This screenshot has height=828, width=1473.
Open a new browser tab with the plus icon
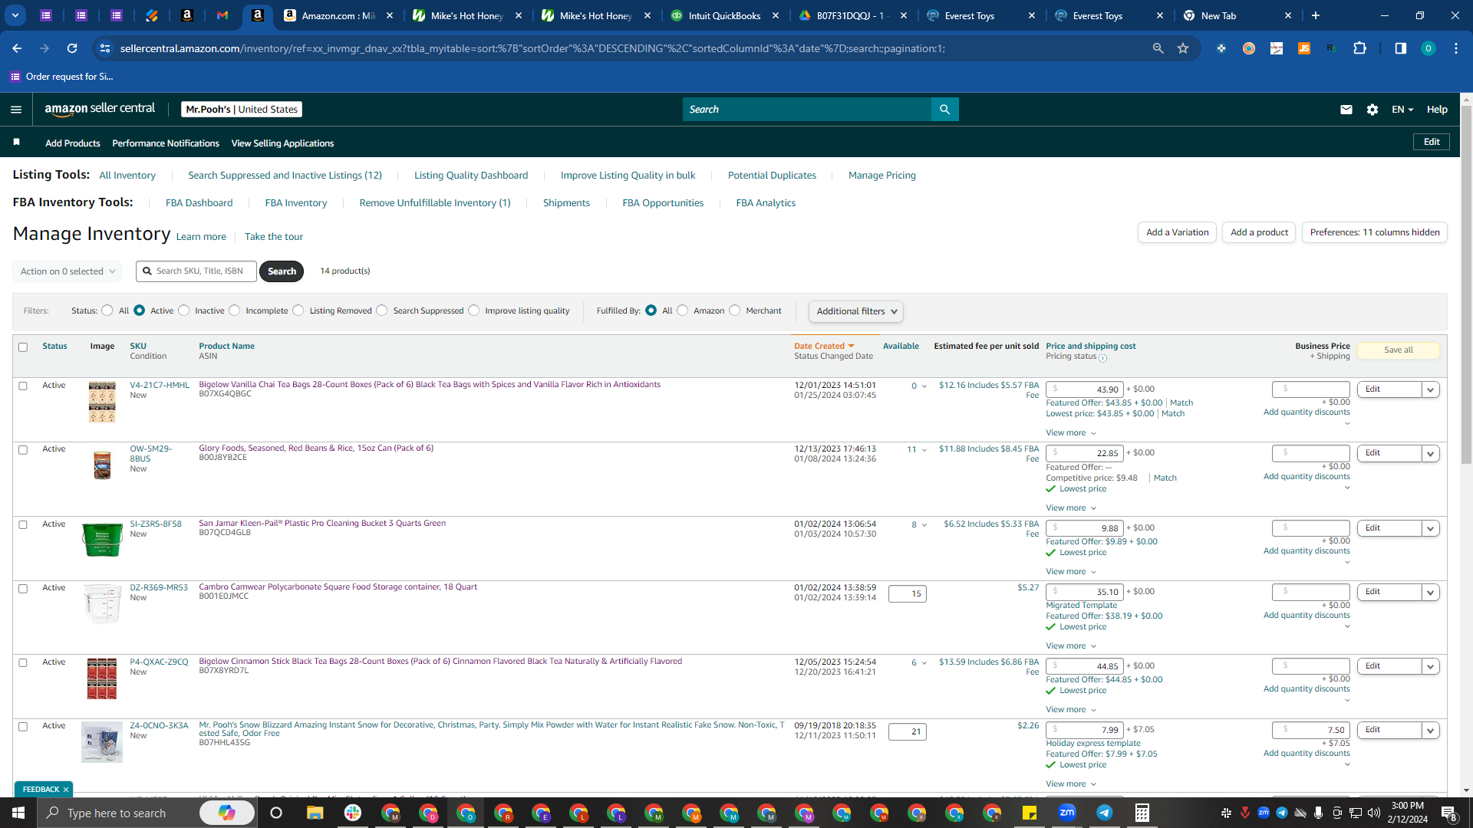tap(1316, 15)
